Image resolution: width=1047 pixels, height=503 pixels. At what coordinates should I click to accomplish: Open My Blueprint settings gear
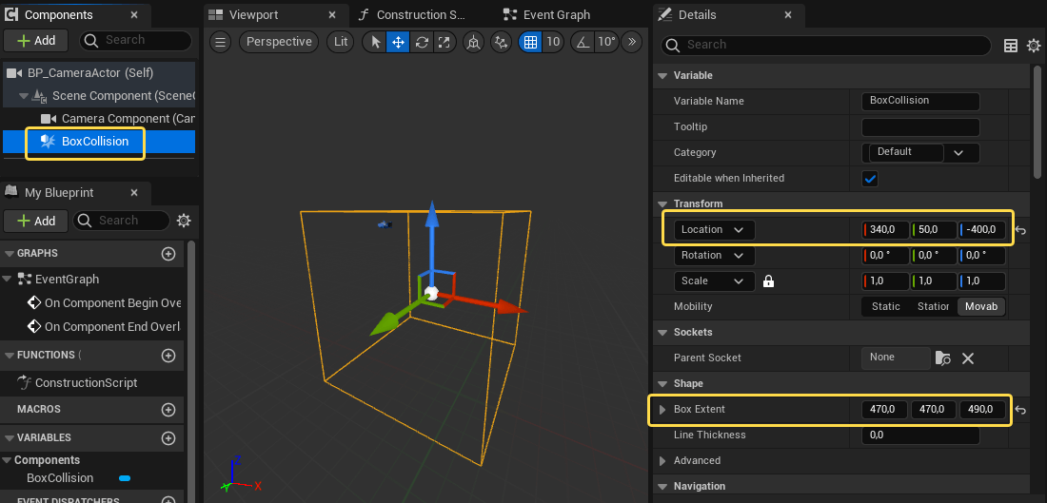pyautogui.click(x=184, y=221)
